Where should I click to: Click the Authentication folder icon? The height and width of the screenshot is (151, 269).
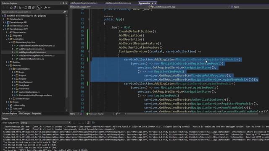coord(14,69)
